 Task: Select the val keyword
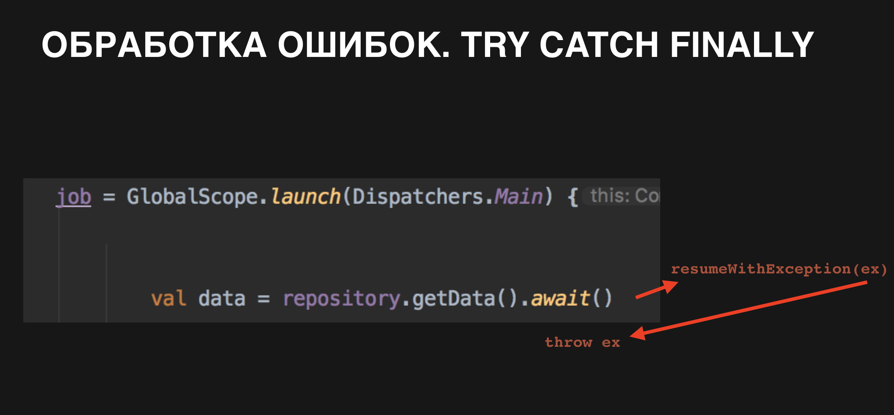(x=169, y=299)
